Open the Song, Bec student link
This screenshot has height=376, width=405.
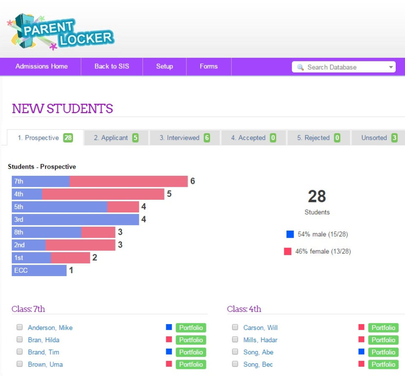point(258,364)
